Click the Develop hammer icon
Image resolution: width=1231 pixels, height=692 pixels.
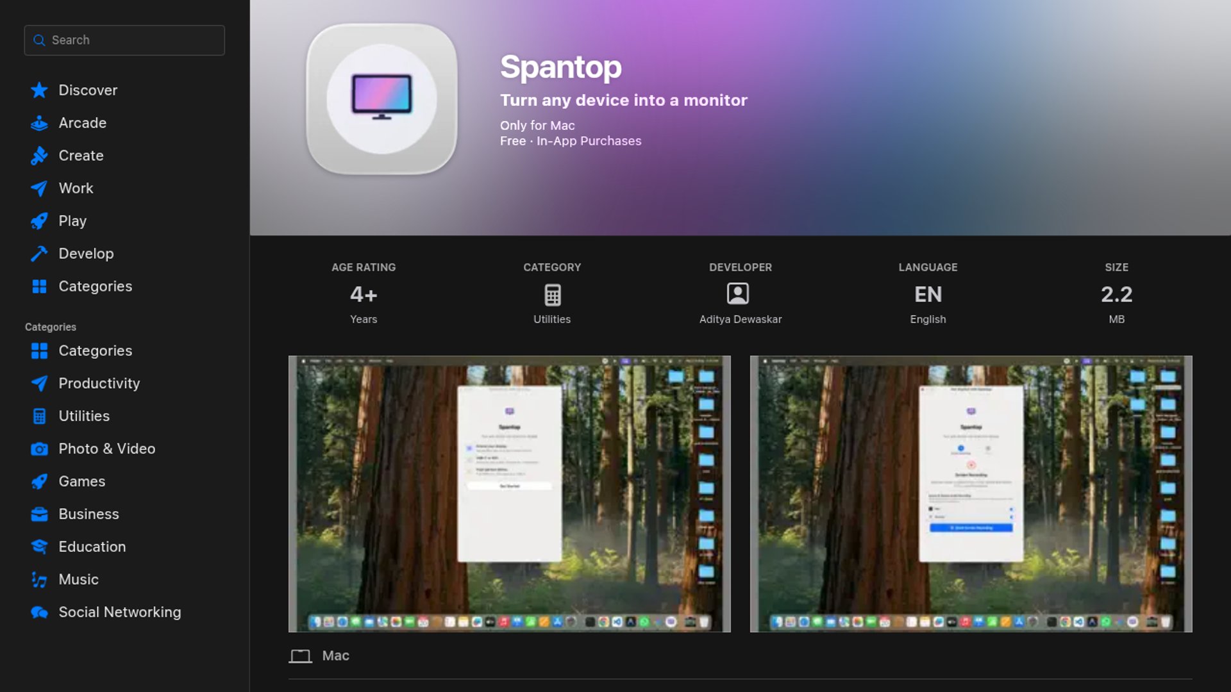tap(39, 254)
